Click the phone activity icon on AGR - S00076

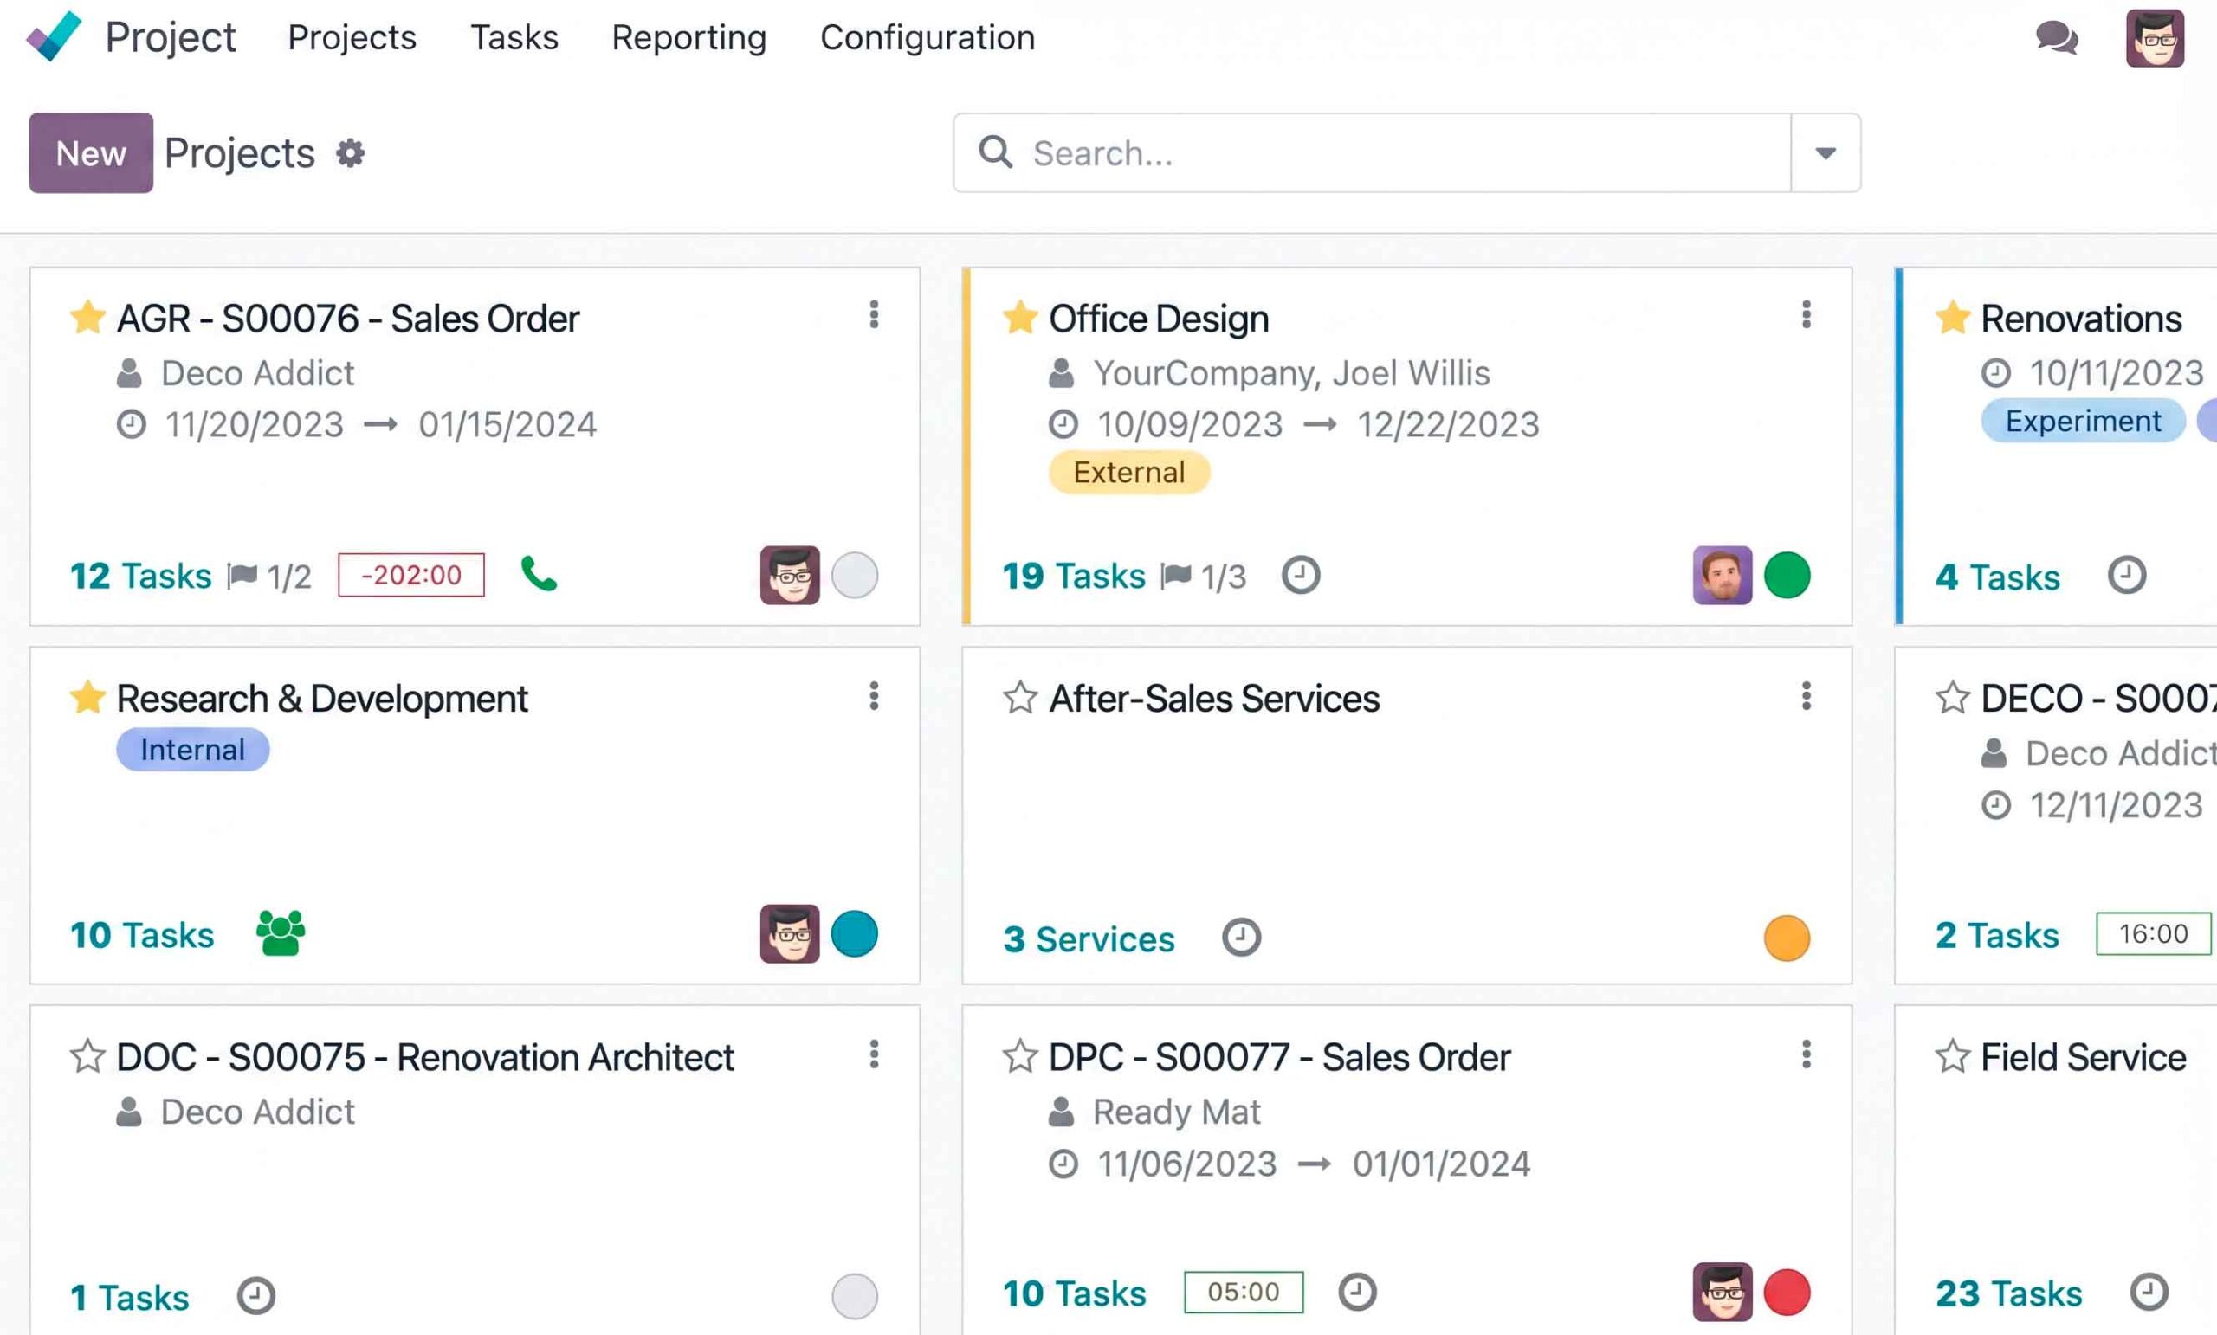tap(539, 574)
